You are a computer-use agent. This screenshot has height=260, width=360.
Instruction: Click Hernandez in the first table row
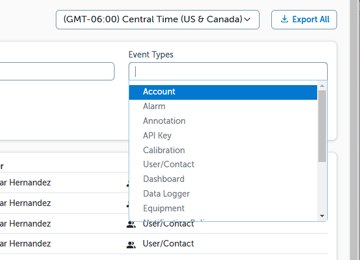coord(32,183)
